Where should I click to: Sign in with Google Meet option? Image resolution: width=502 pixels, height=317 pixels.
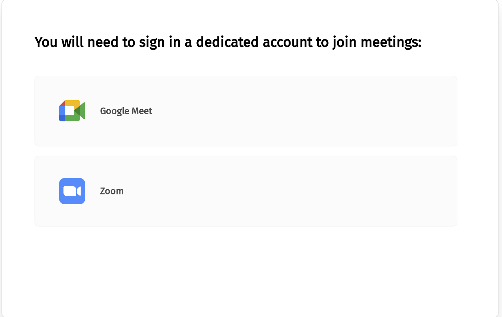(246, 111)
